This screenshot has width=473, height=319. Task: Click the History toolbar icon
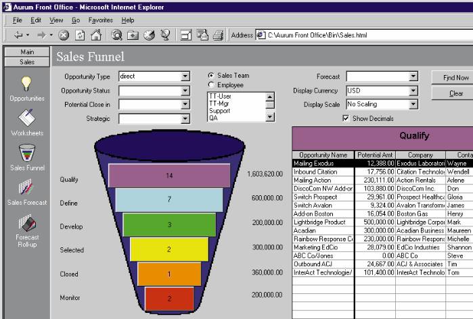click(x=149, y=35)
